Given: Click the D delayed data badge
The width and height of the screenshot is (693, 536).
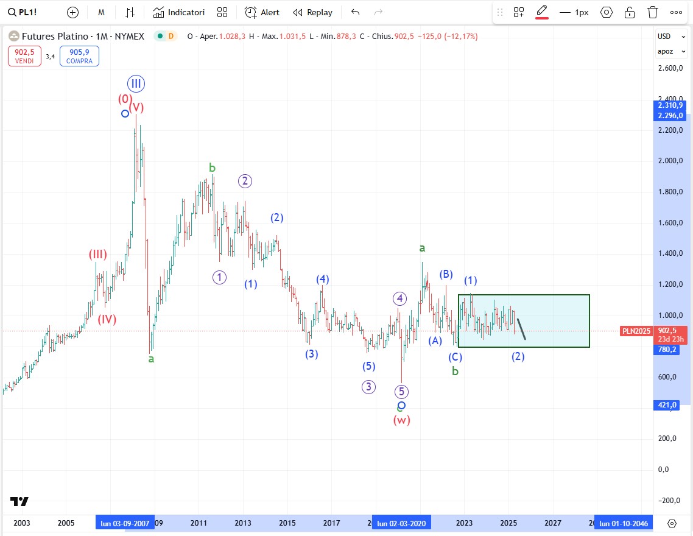Looking at the screenshot, I should click(x=171, y=36).
